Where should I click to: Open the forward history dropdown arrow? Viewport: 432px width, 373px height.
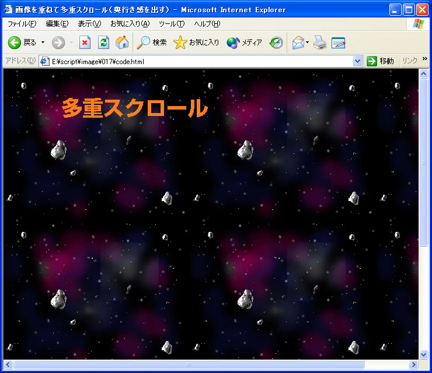[x=71, y=43]
